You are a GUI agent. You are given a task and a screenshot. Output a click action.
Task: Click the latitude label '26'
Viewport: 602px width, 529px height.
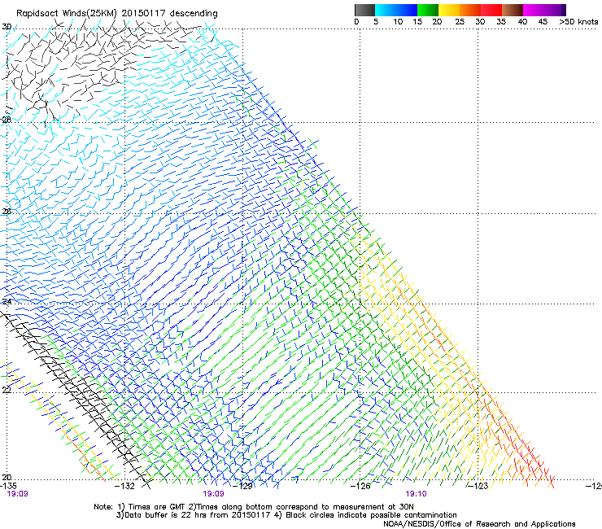coord(7,212)
